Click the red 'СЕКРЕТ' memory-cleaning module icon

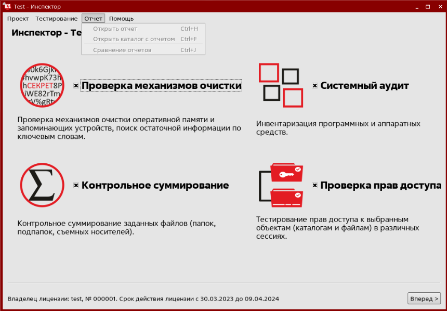[43, 85]
